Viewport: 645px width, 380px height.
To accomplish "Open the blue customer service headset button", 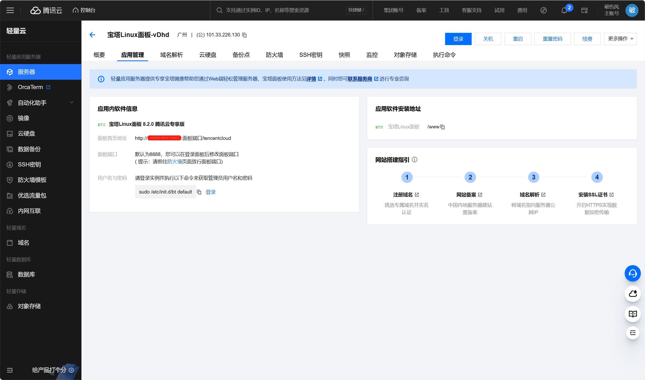I will [633, 273].
